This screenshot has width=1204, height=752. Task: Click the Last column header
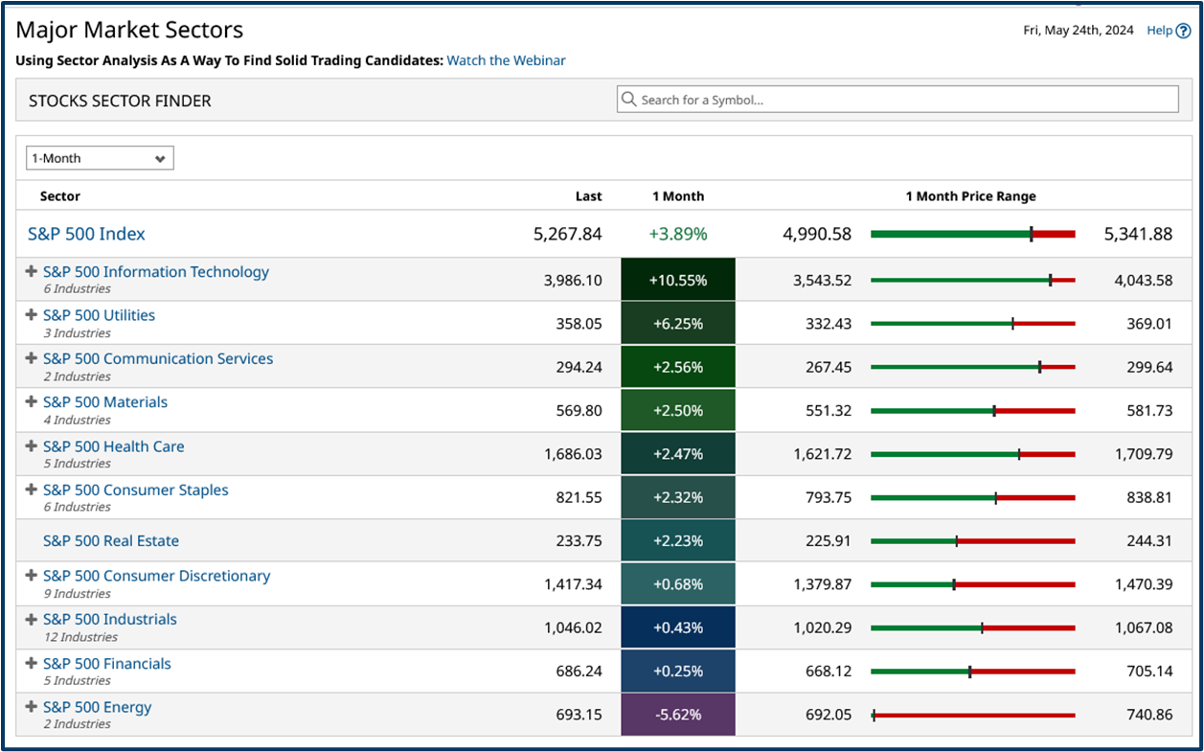point(588,195)
